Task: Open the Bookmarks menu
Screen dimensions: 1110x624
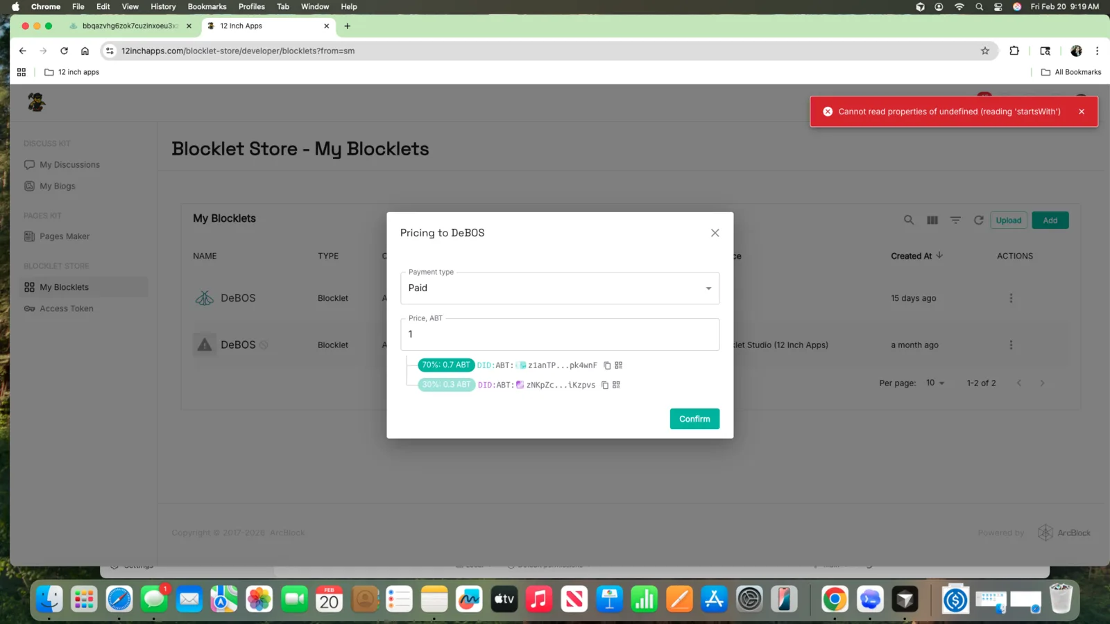Action: 207,7
